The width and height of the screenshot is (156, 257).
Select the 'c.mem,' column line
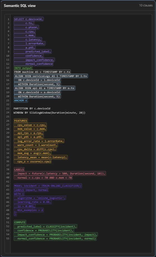click(25, 35)
